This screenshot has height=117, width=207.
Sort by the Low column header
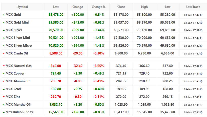coord(168,7)
